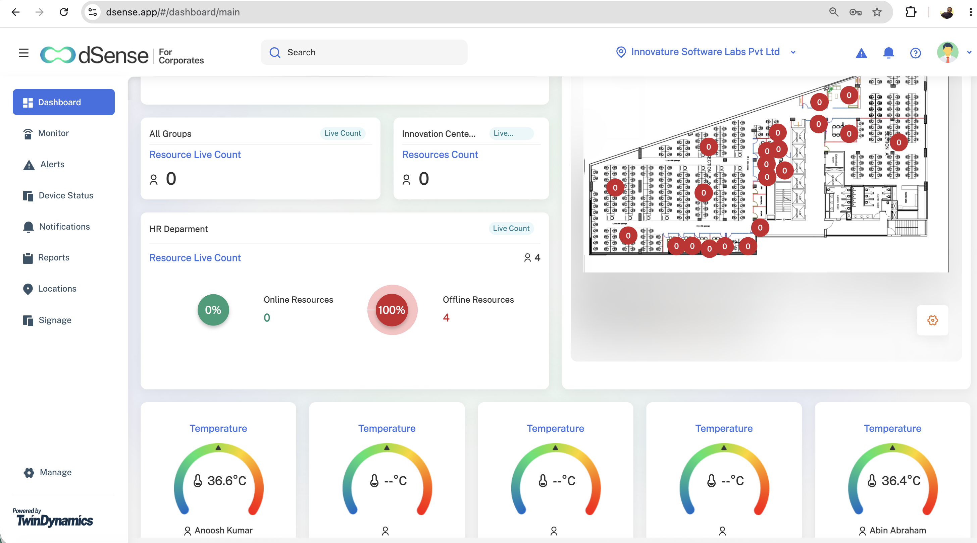The width and height of the screenshot is (977, 543).
Task: Select Dashboard in the sidebar
Action: click(64, 102)
